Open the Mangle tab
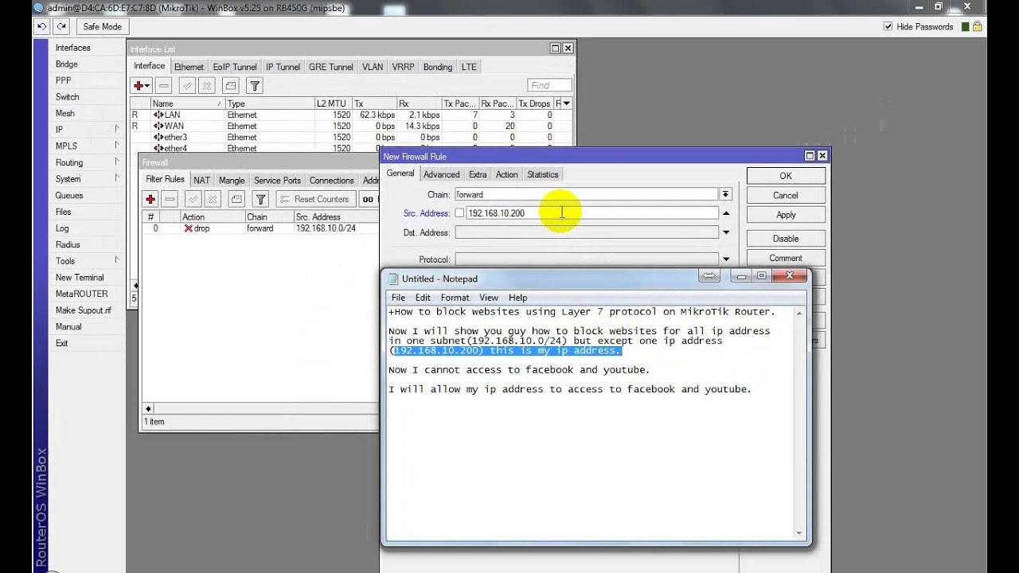This screenshot has height=573, width=1019. pos(232,181)
